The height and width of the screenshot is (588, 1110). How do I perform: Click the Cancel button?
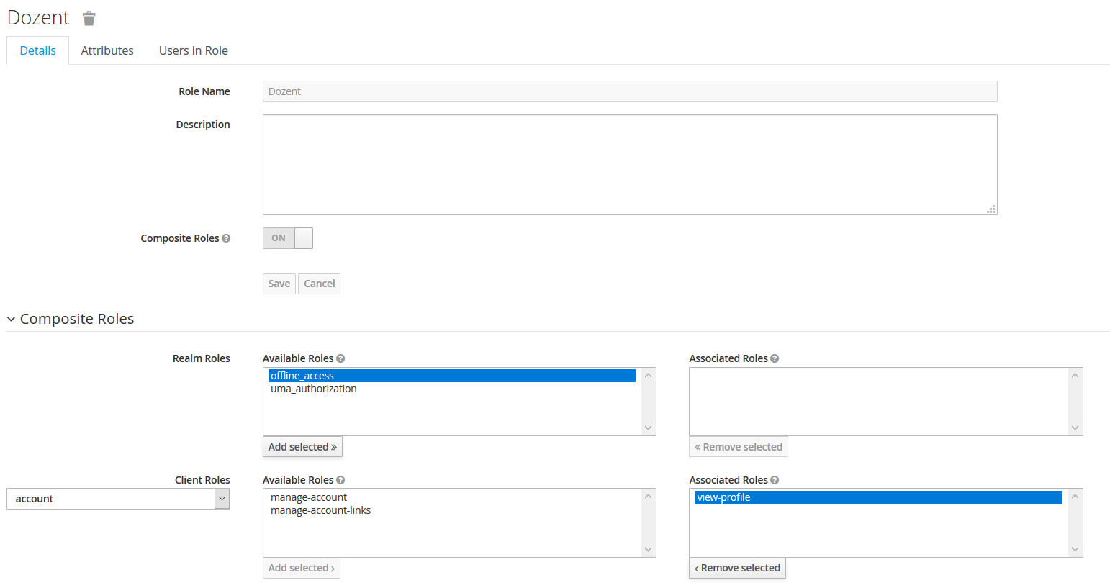320,284
